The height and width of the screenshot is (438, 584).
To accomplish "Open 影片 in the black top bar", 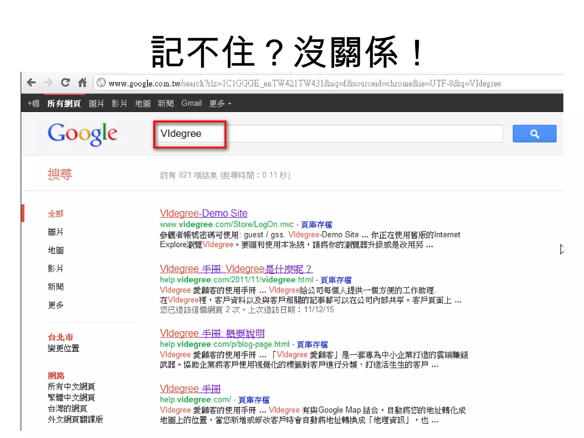I will tap(119, 103).
